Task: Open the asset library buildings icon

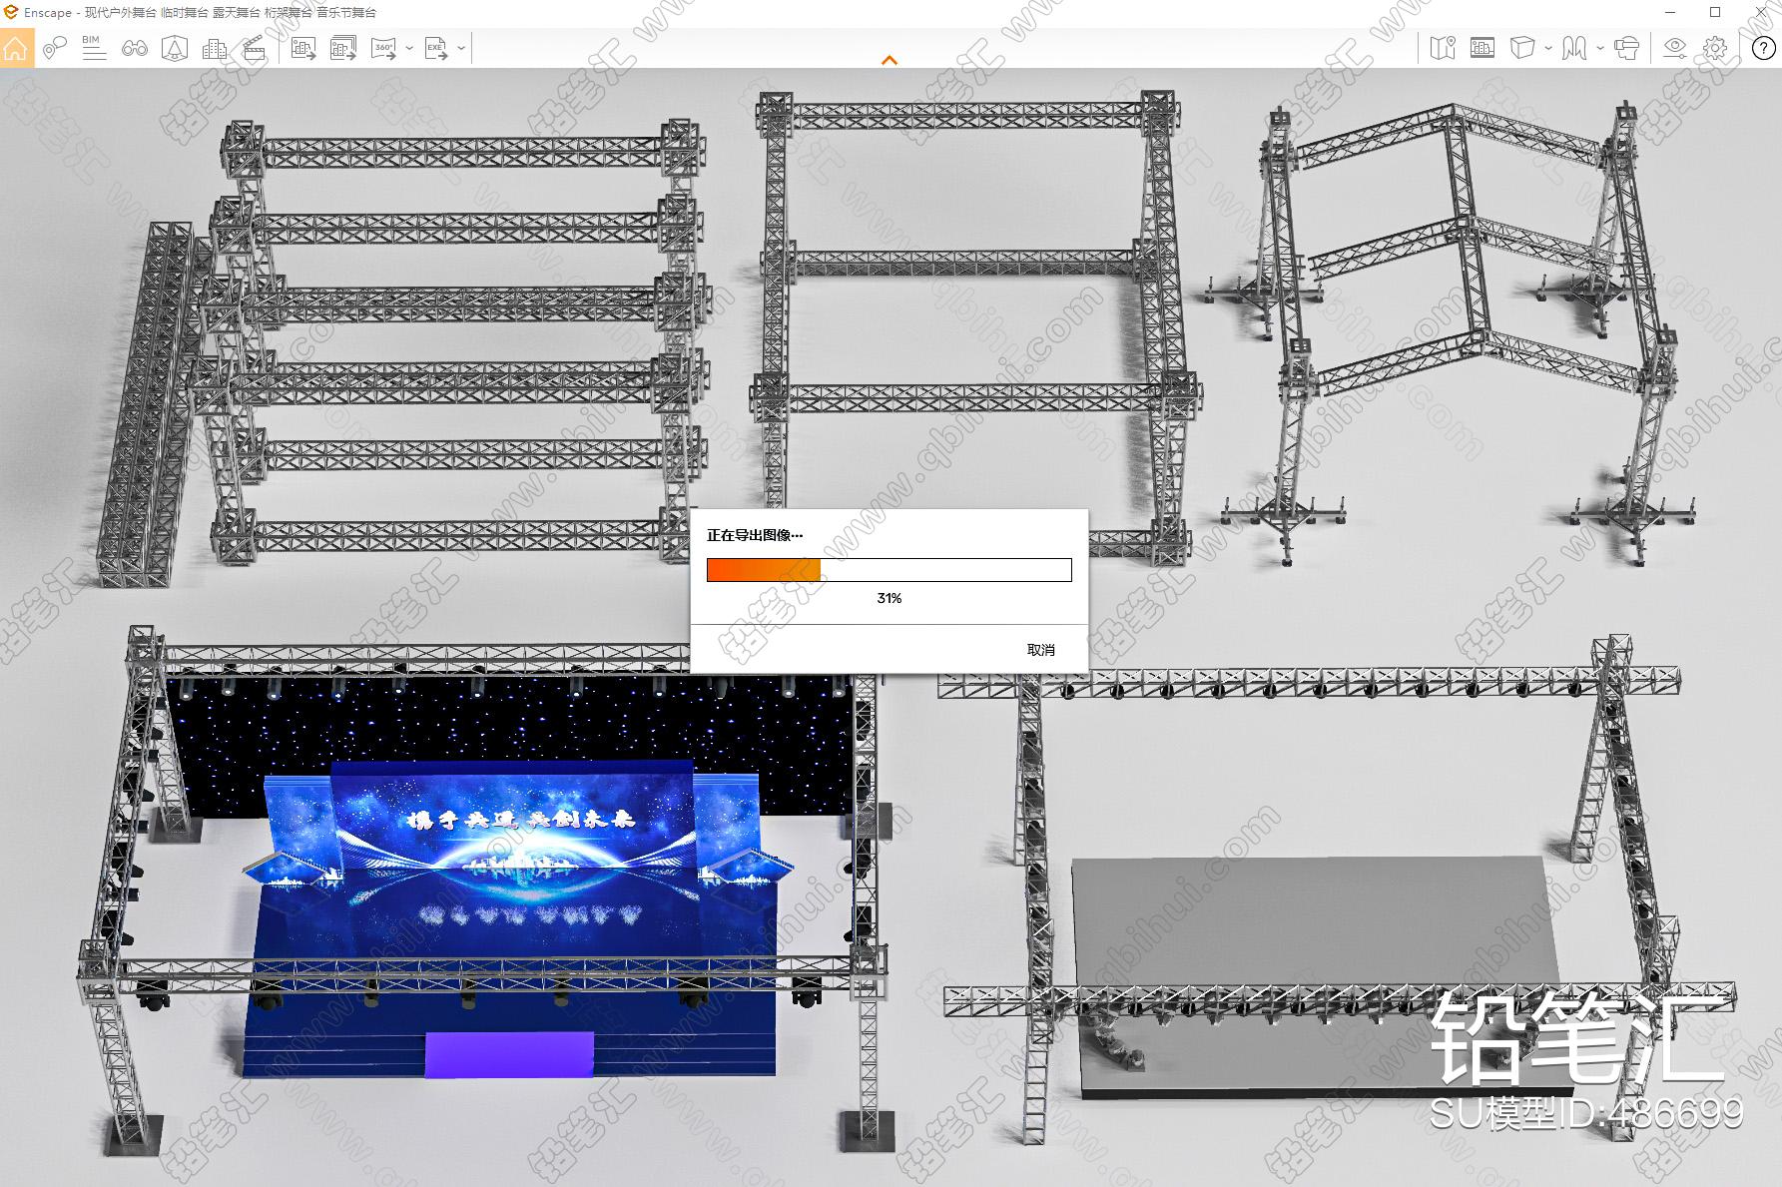Action: [x=214, y=48]
